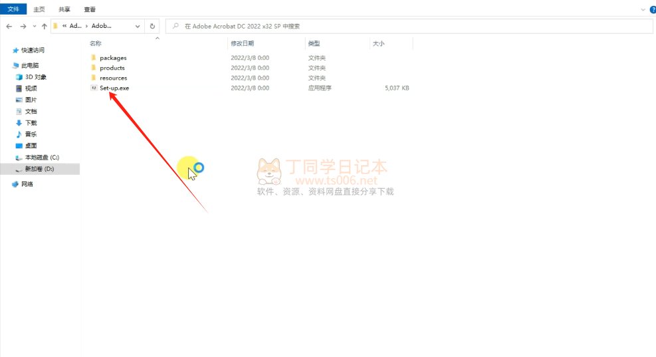This screenshot has width=656, height=357.
Task: Open 网络 in the navigation pane
Action: click(x=27, y=184)
